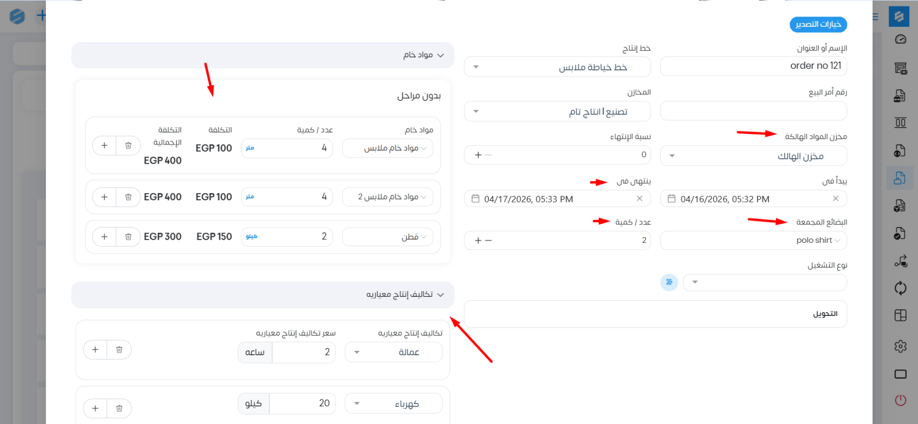Click the sales order number field

[x=754, y=111]
